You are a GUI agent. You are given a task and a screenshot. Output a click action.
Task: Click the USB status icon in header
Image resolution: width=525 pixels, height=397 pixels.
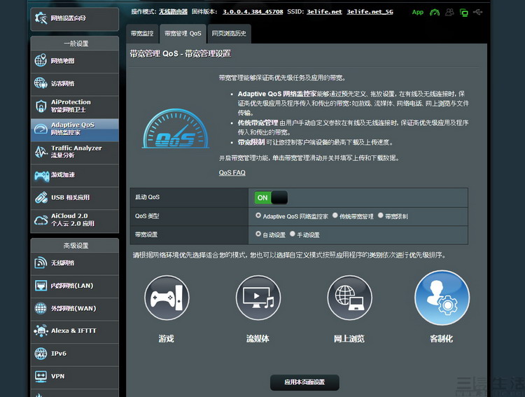pos(477,12)
